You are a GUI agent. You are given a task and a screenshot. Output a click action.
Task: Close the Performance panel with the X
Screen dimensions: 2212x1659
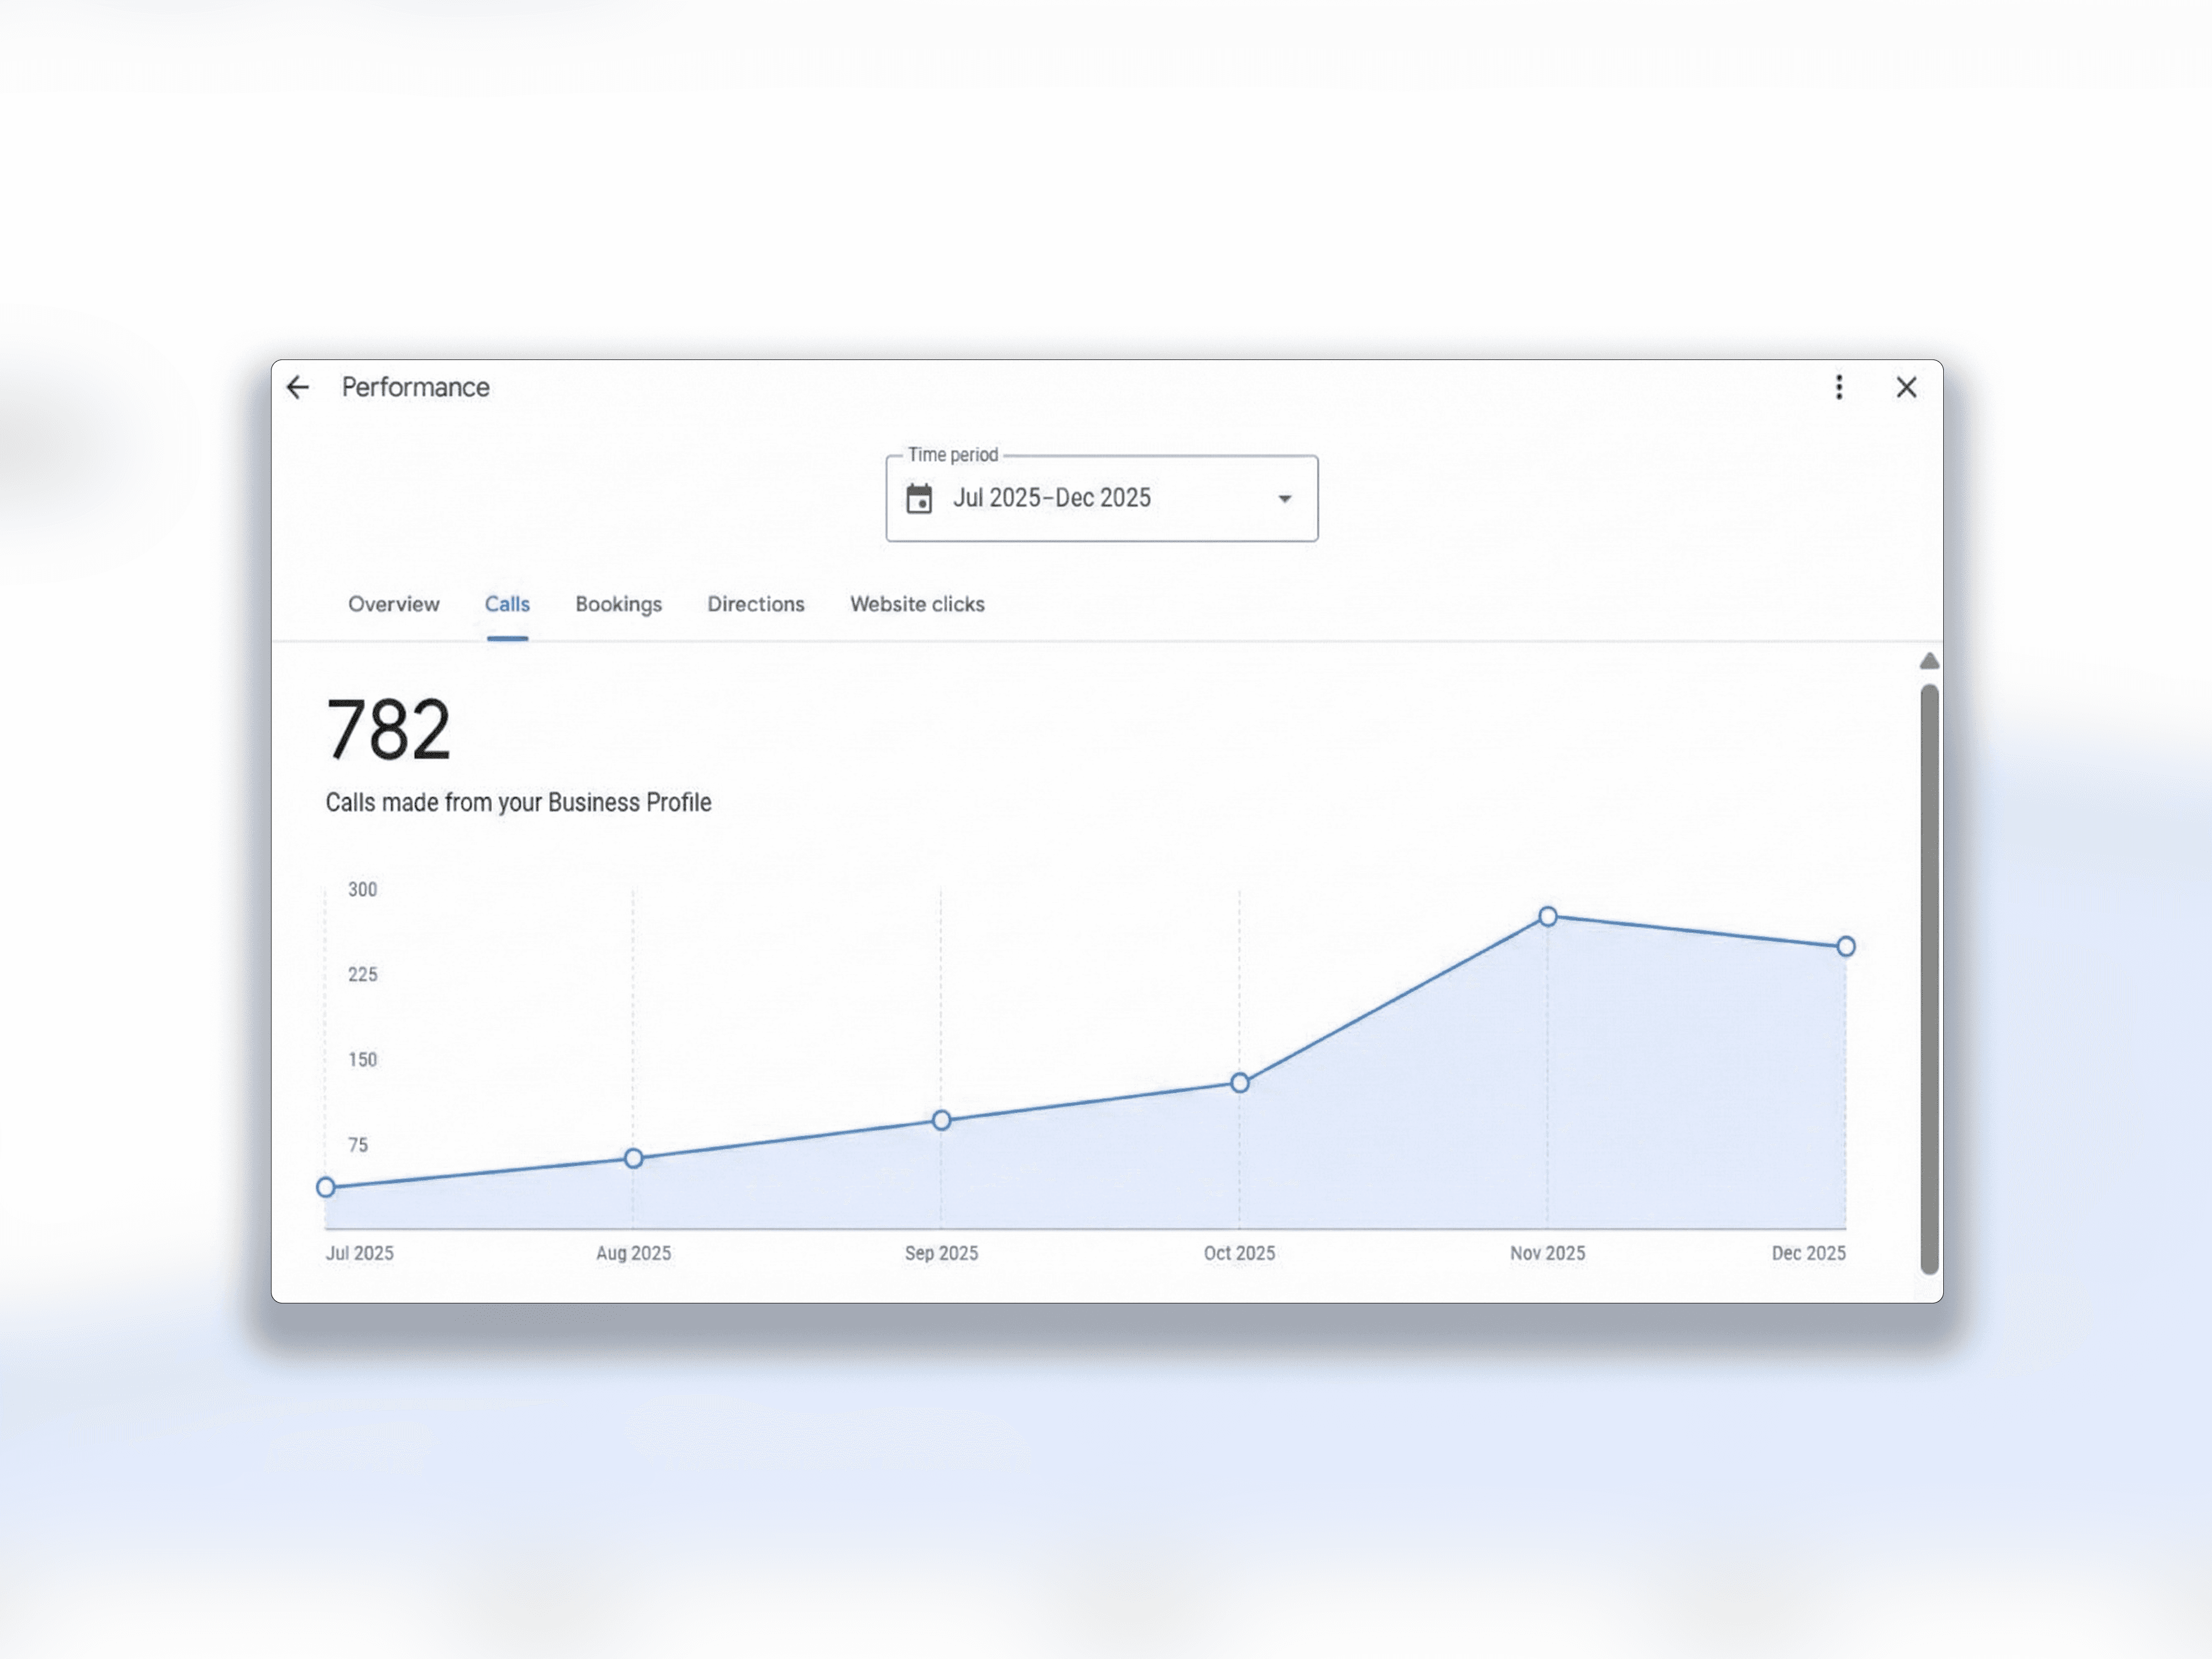[1906, 388]
